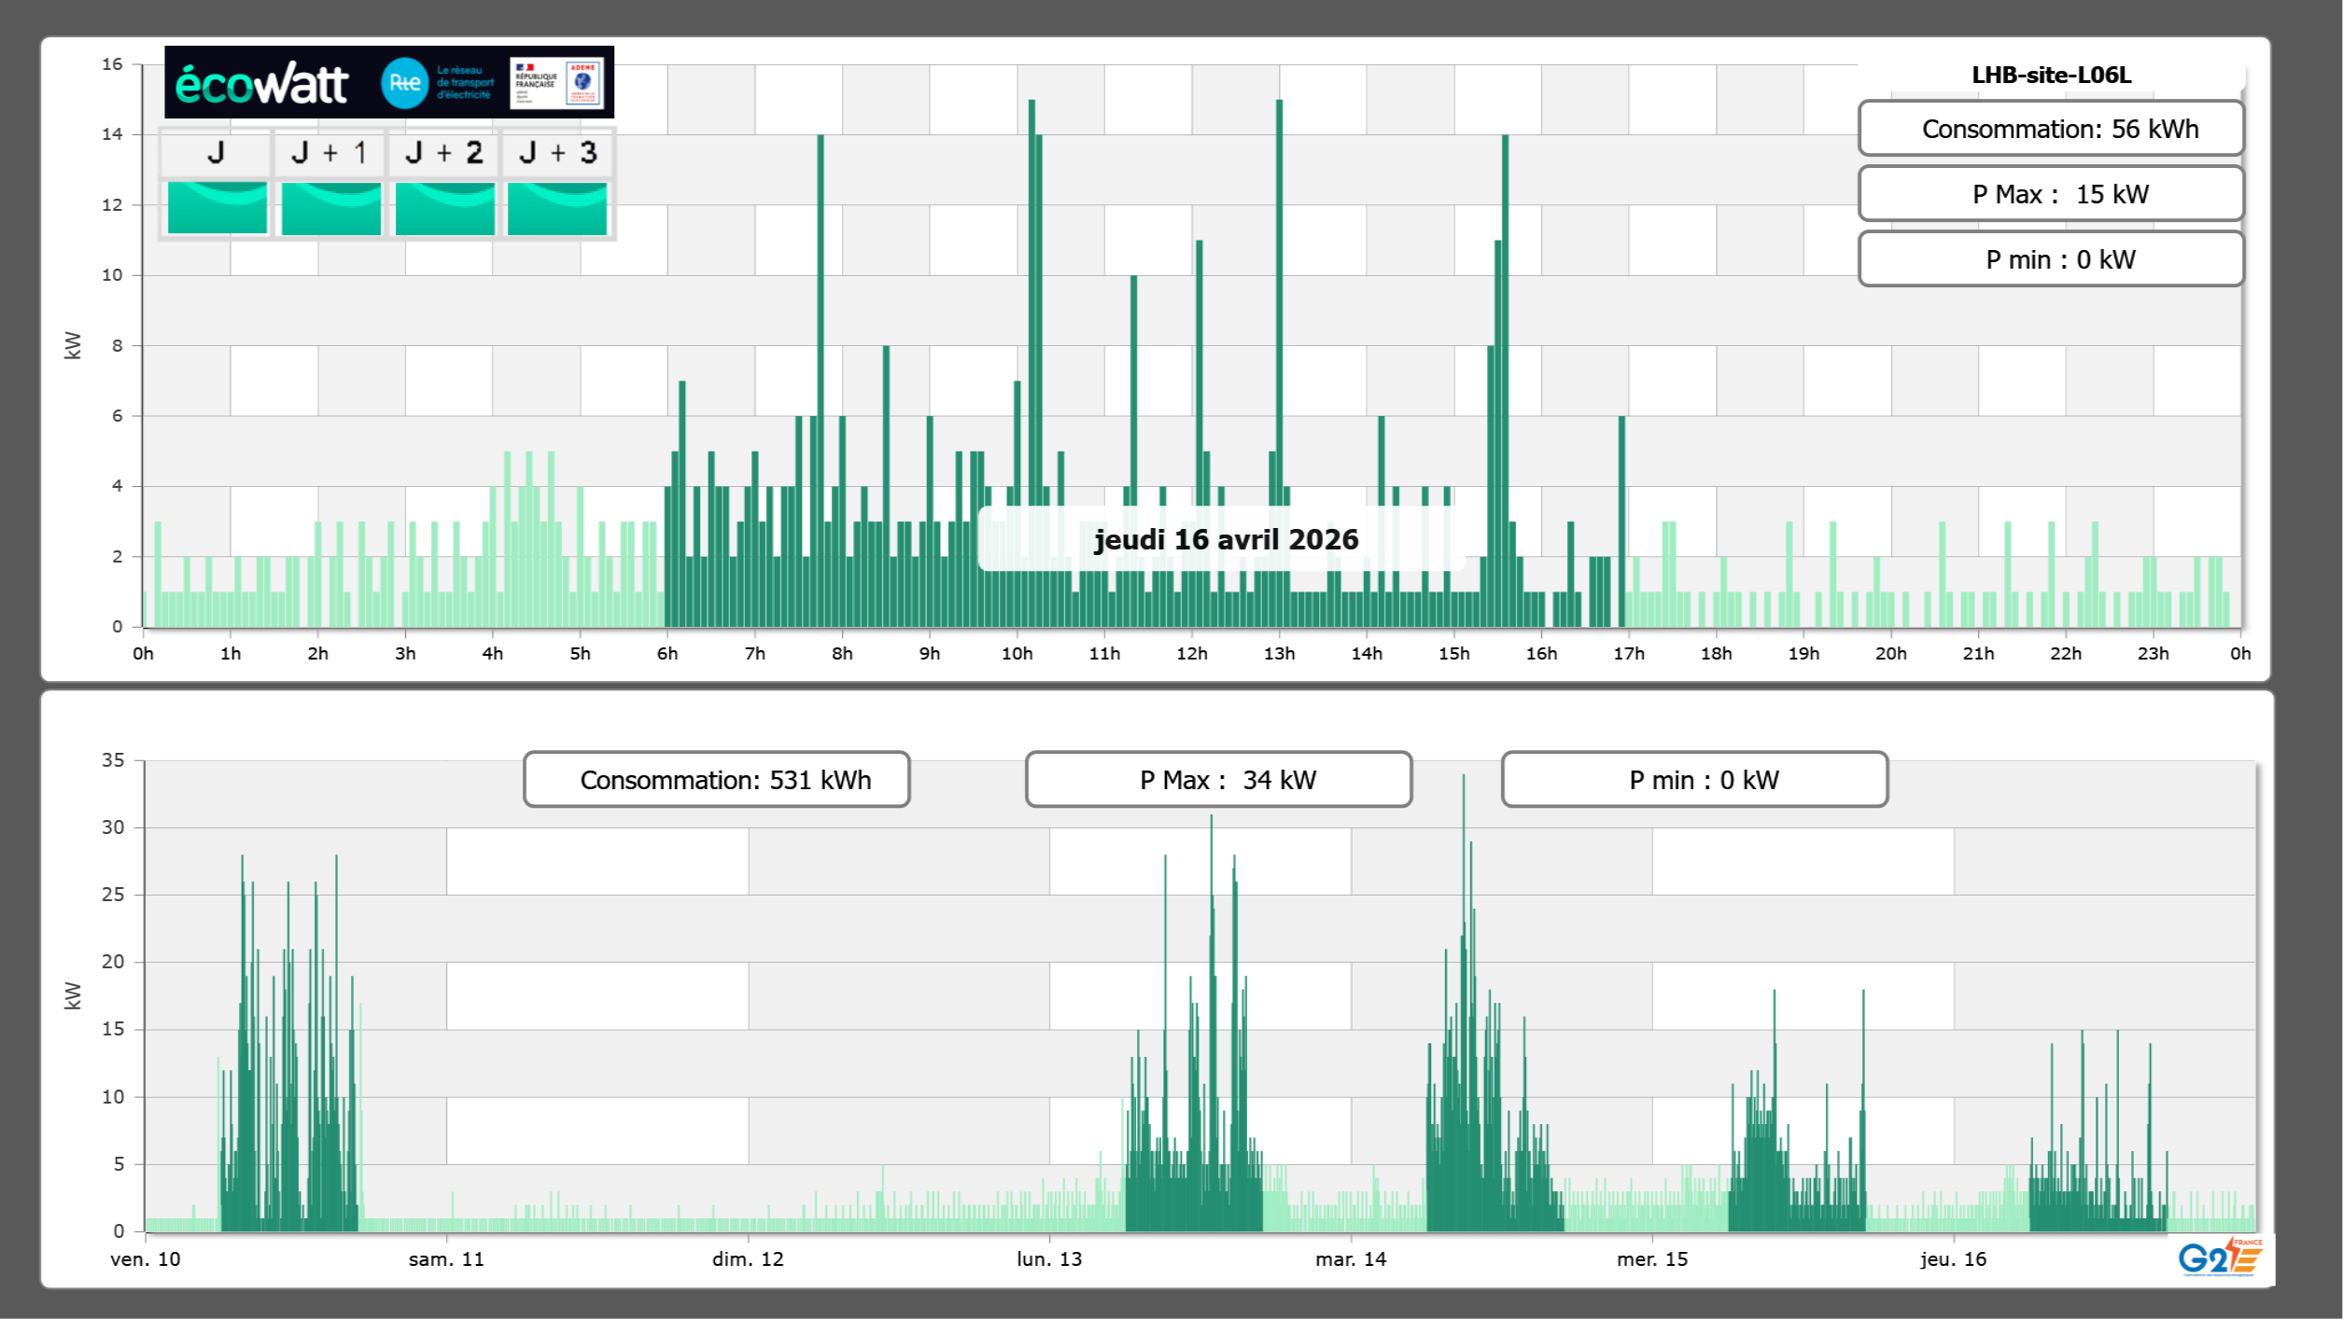Select the J + 3 day tab
Screen dimensions: 2344x1320
click(557, 153)
